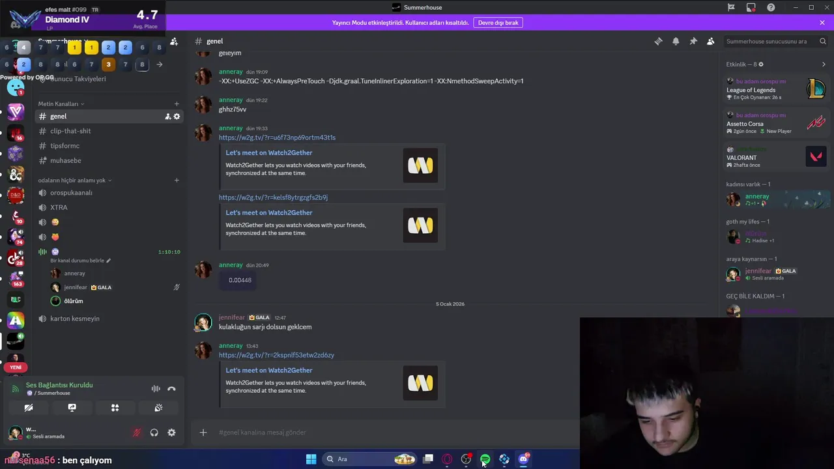This screenshot has height=469, width=834.
Task: Unmute the microphone
Action: 137,433
